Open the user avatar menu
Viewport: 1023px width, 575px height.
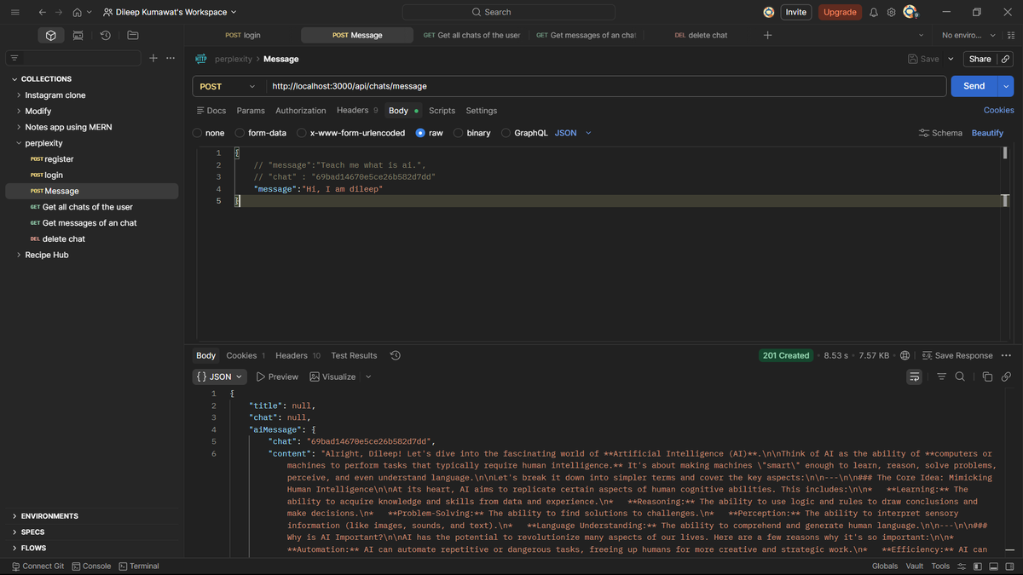point(910,12)
